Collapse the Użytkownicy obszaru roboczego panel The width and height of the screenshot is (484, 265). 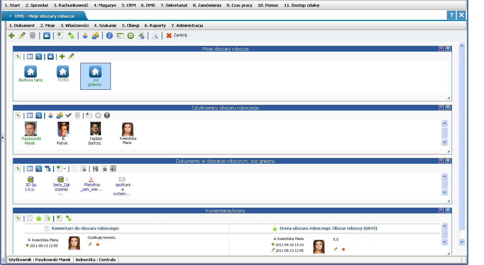tap(441, 108)
